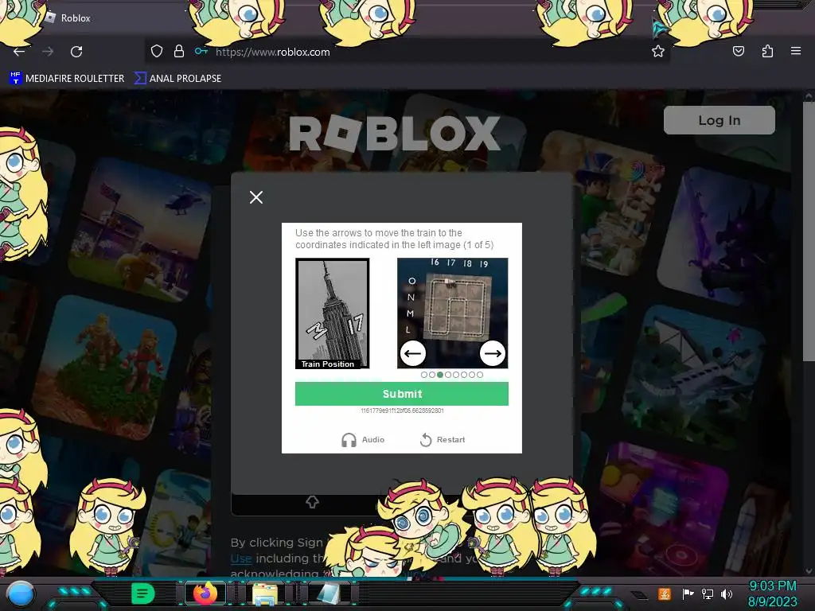This screenshot has height=611, width=815.
Task: Click the "By clicking Sign" text
Action: pyautogui.click(x=276, y=543)
